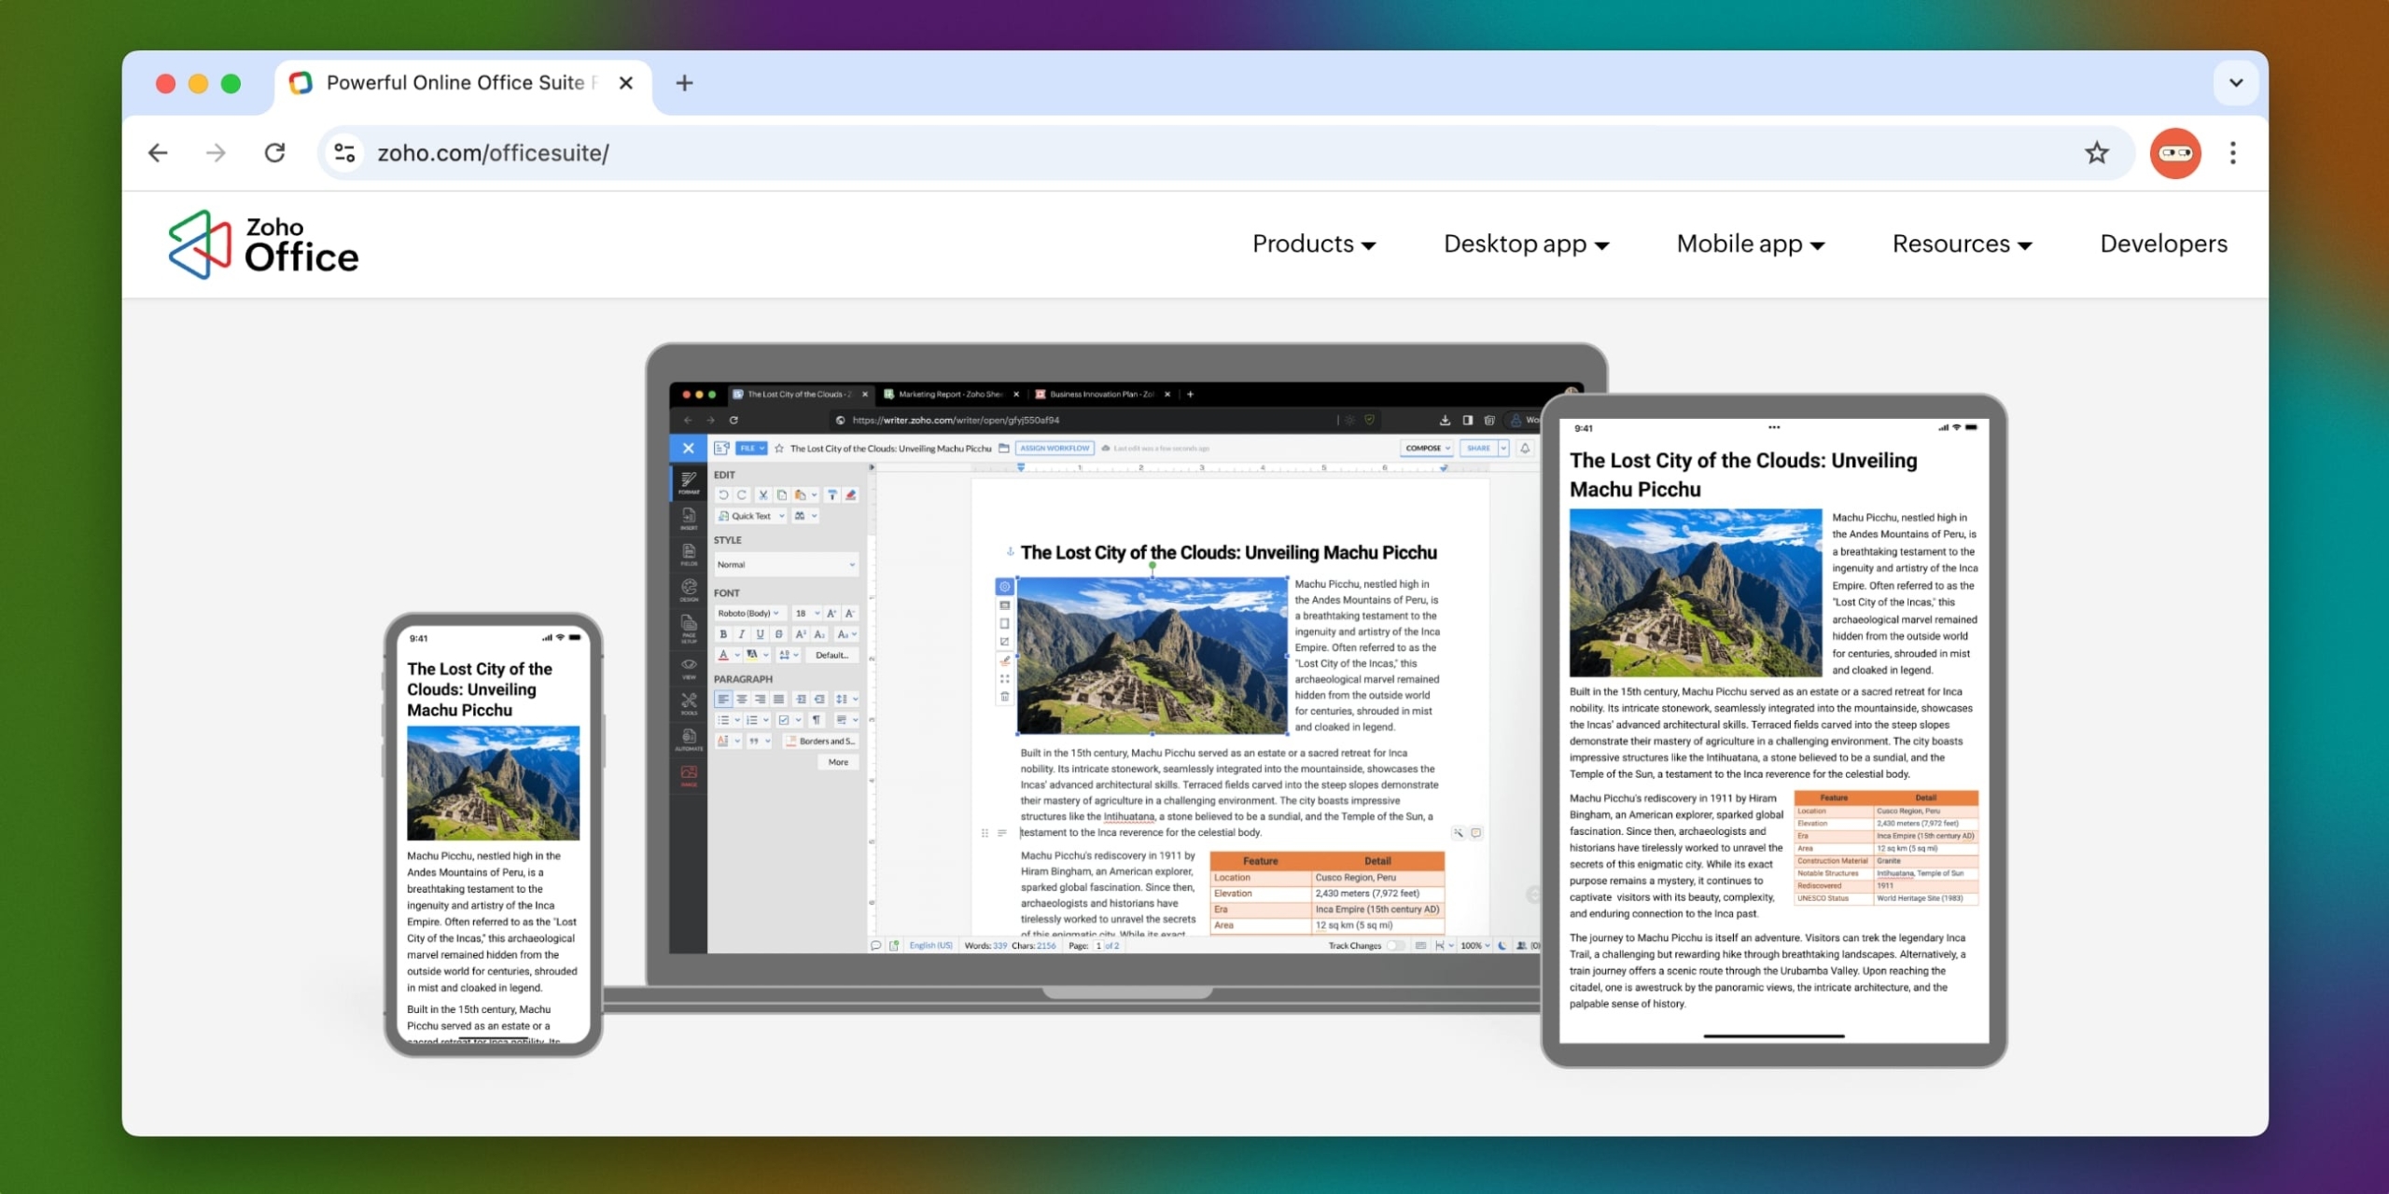Open the font size 18 dropdown

click(x=807, y=614)
